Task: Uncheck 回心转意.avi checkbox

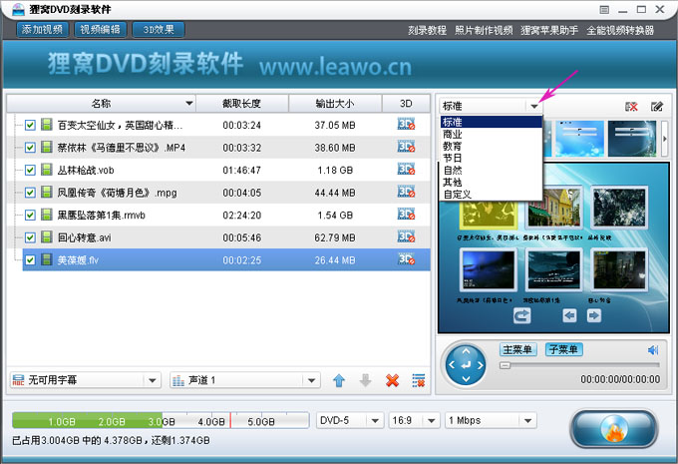Action: click(x=30, y=237)
